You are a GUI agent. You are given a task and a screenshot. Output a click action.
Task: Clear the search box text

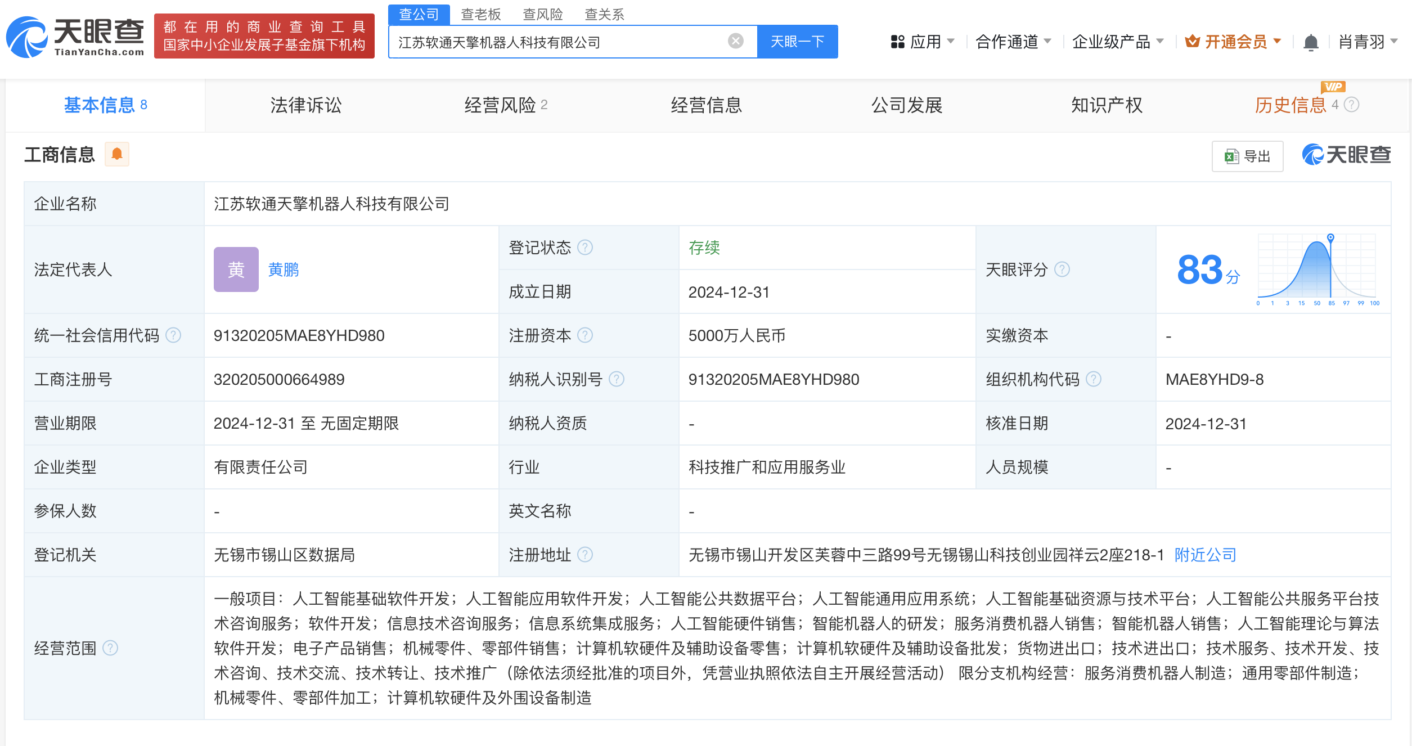click(735, 41)
